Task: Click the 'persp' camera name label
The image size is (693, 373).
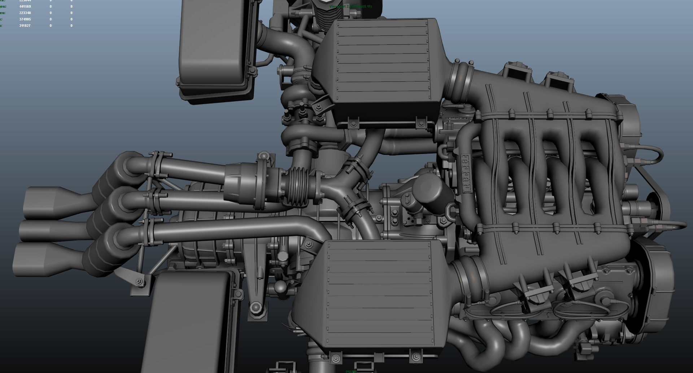Action: (351, 371)
